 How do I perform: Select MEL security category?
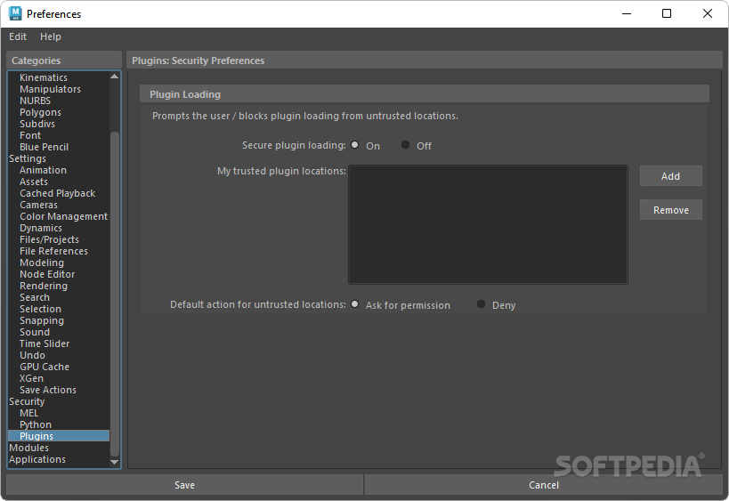(28, 414)
